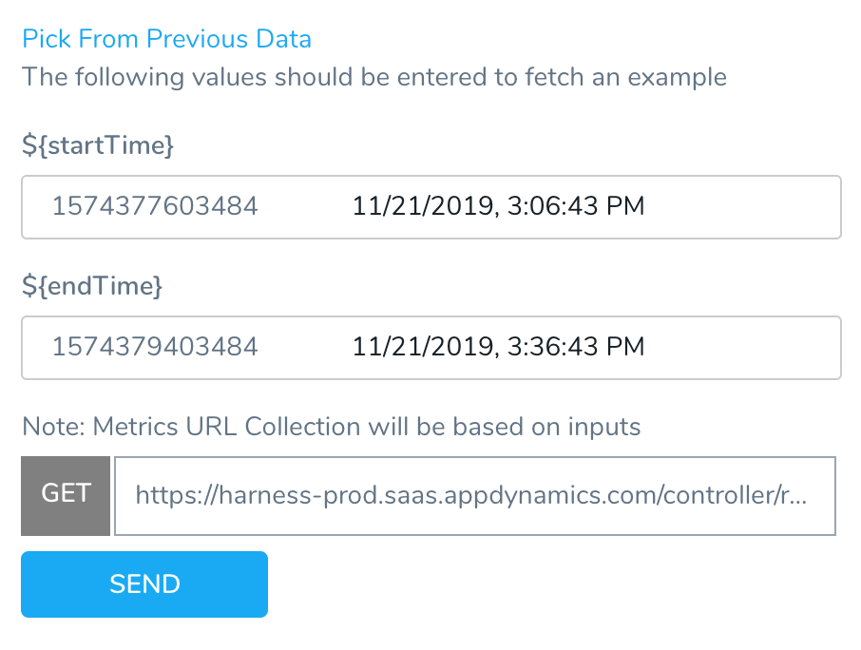Viewport: 861px width, 650px height.
Task: Open the Pick From Previous Data link
Action: point(166,39)
